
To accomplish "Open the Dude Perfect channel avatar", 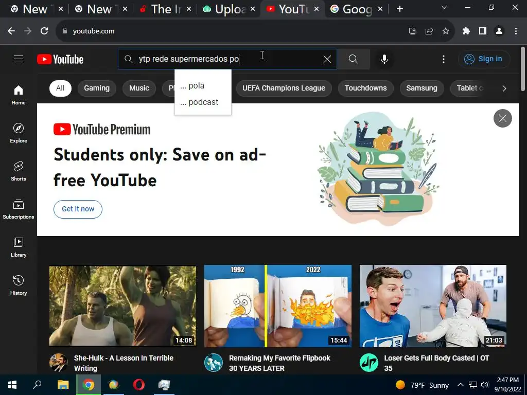I will pyautogui.click(x=368, y=363).
